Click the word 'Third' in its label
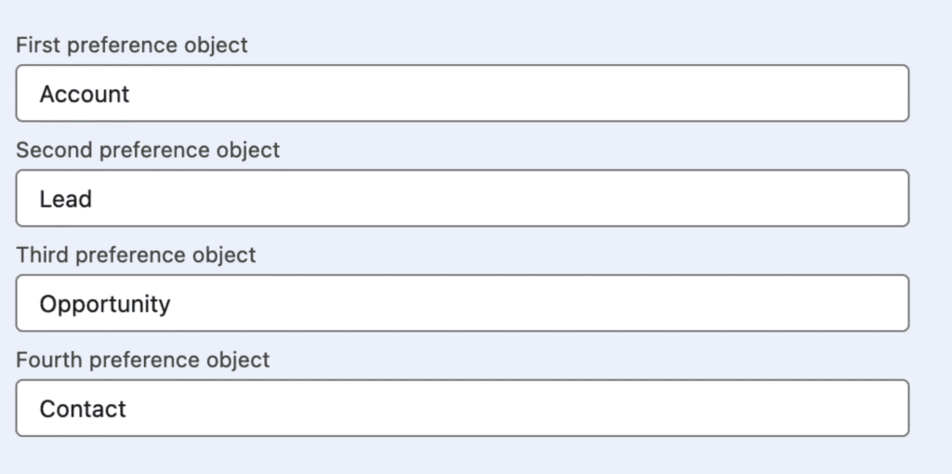Image resolution: width=952 pixels, height=474 pixels. point(41,255)
